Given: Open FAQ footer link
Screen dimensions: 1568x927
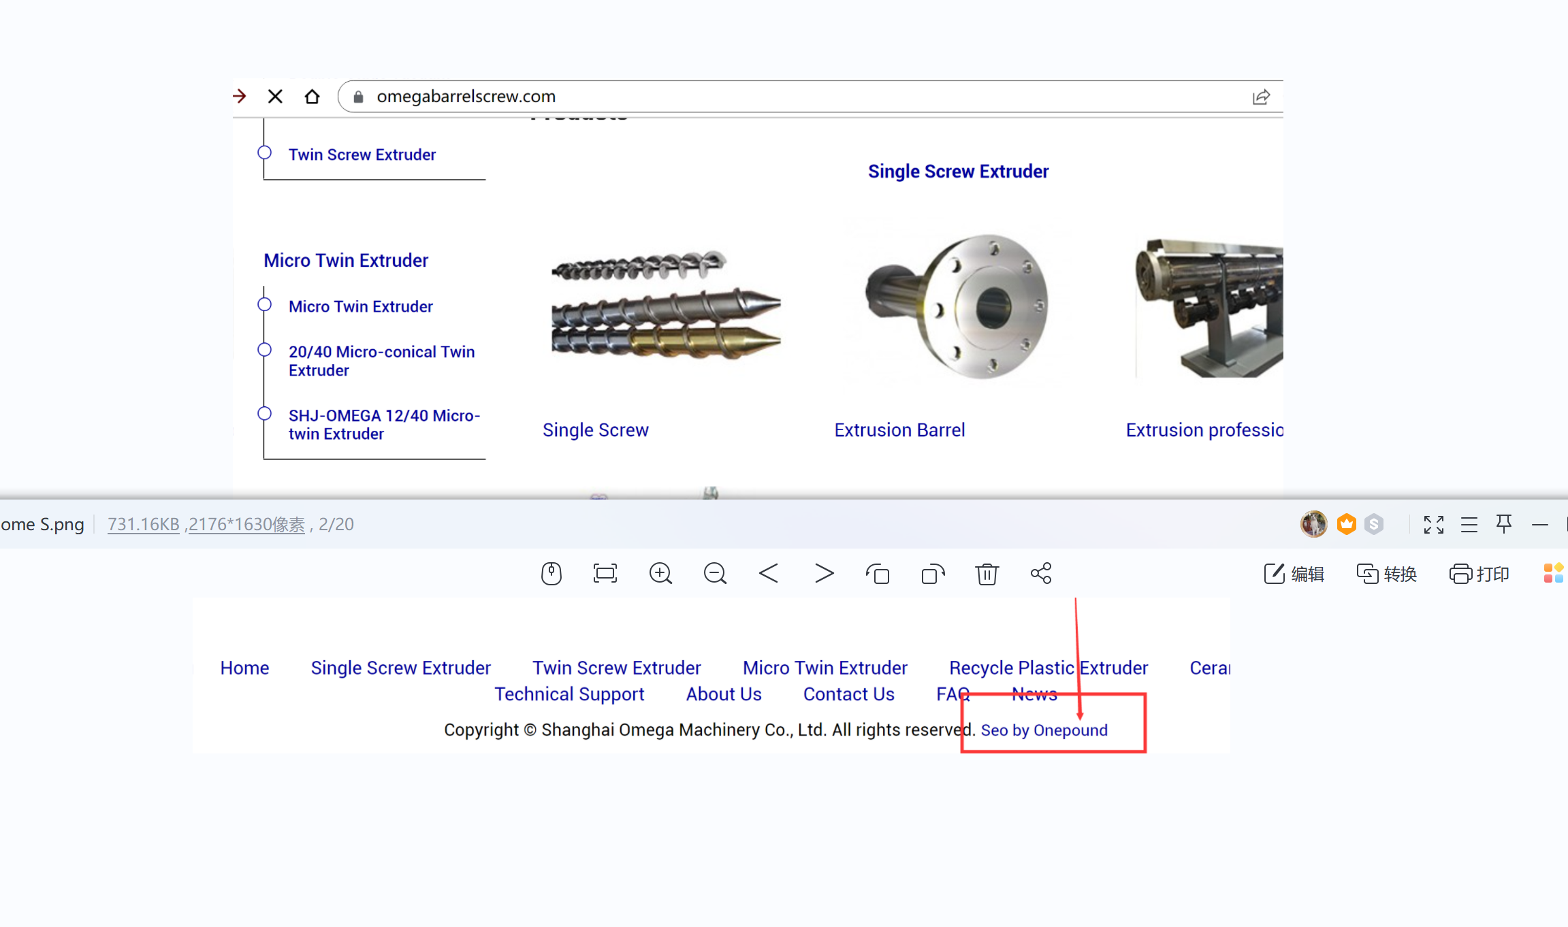Looking at the screenshot, I should (953, 694).
